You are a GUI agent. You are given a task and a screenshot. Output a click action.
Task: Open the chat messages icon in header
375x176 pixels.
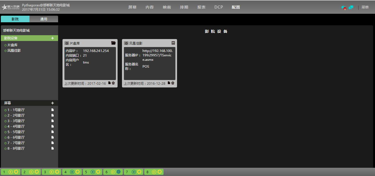[351, 7]
